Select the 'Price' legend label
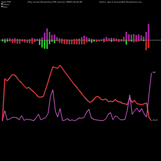 click(5, 7)
